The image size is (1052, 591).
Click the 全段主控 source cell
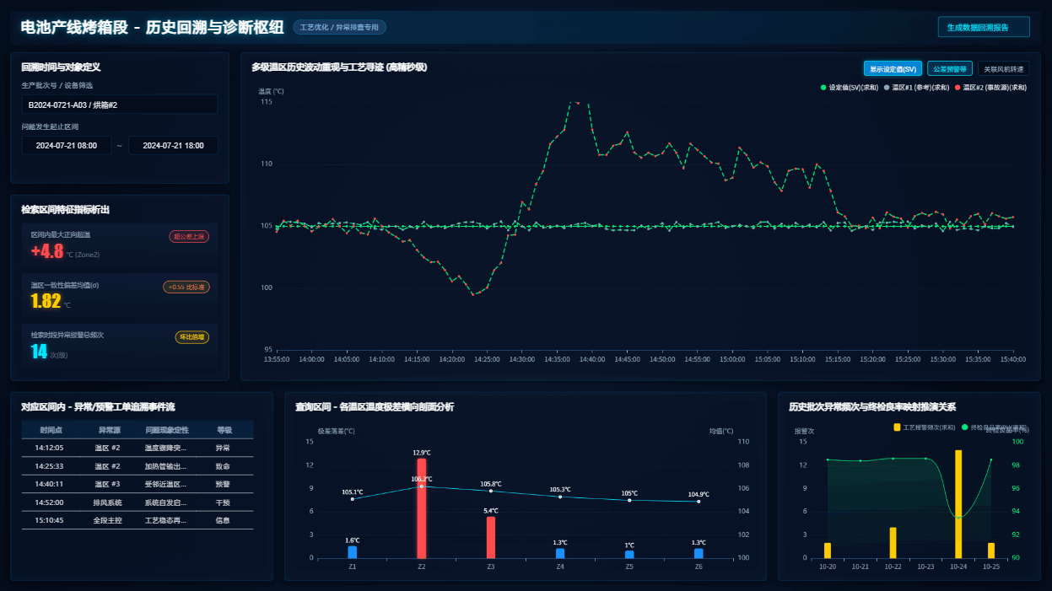108,520
